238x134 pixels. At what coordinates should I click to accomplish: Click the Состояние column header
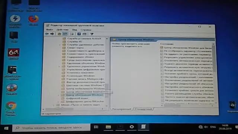coord(167,44)
